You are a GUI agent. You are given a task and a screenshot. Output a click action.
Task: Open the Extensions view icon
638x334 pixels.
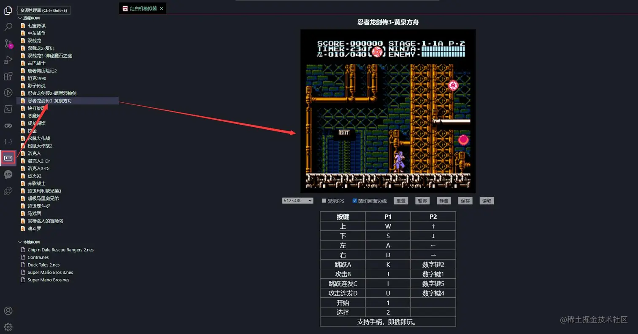(8, 76)
